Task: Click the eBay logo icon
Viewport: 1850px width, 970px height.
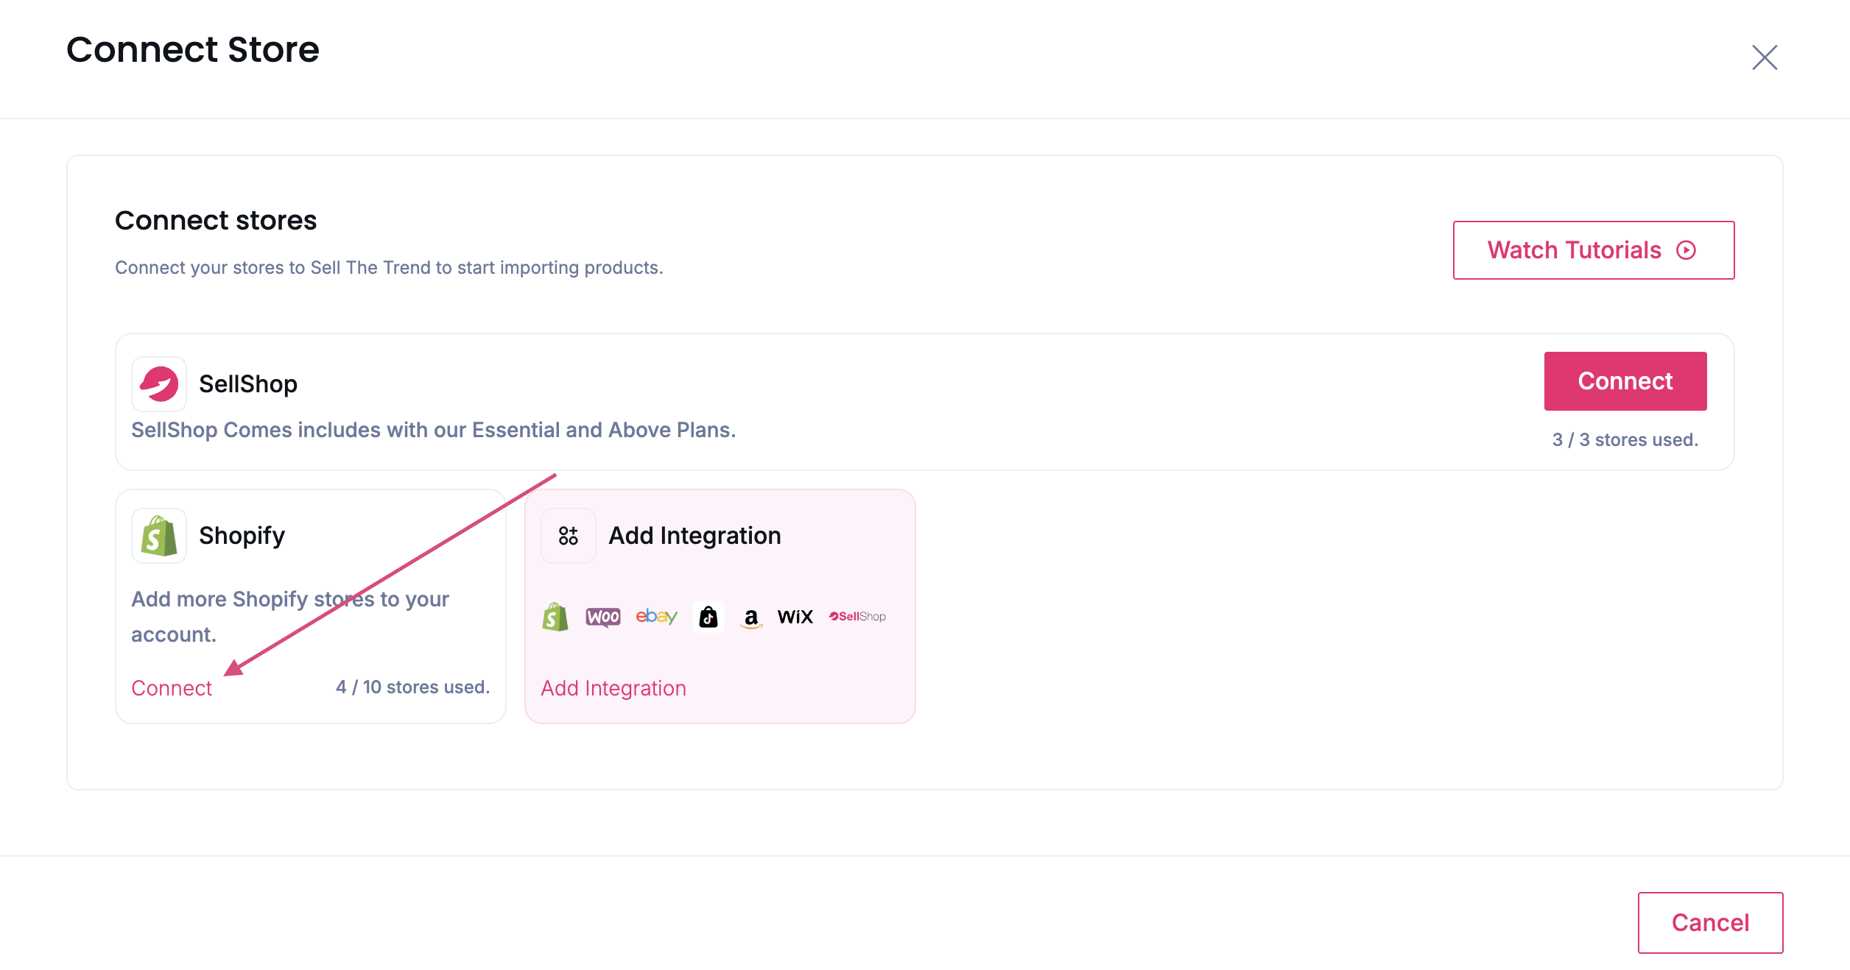Action: pos(656,617)
